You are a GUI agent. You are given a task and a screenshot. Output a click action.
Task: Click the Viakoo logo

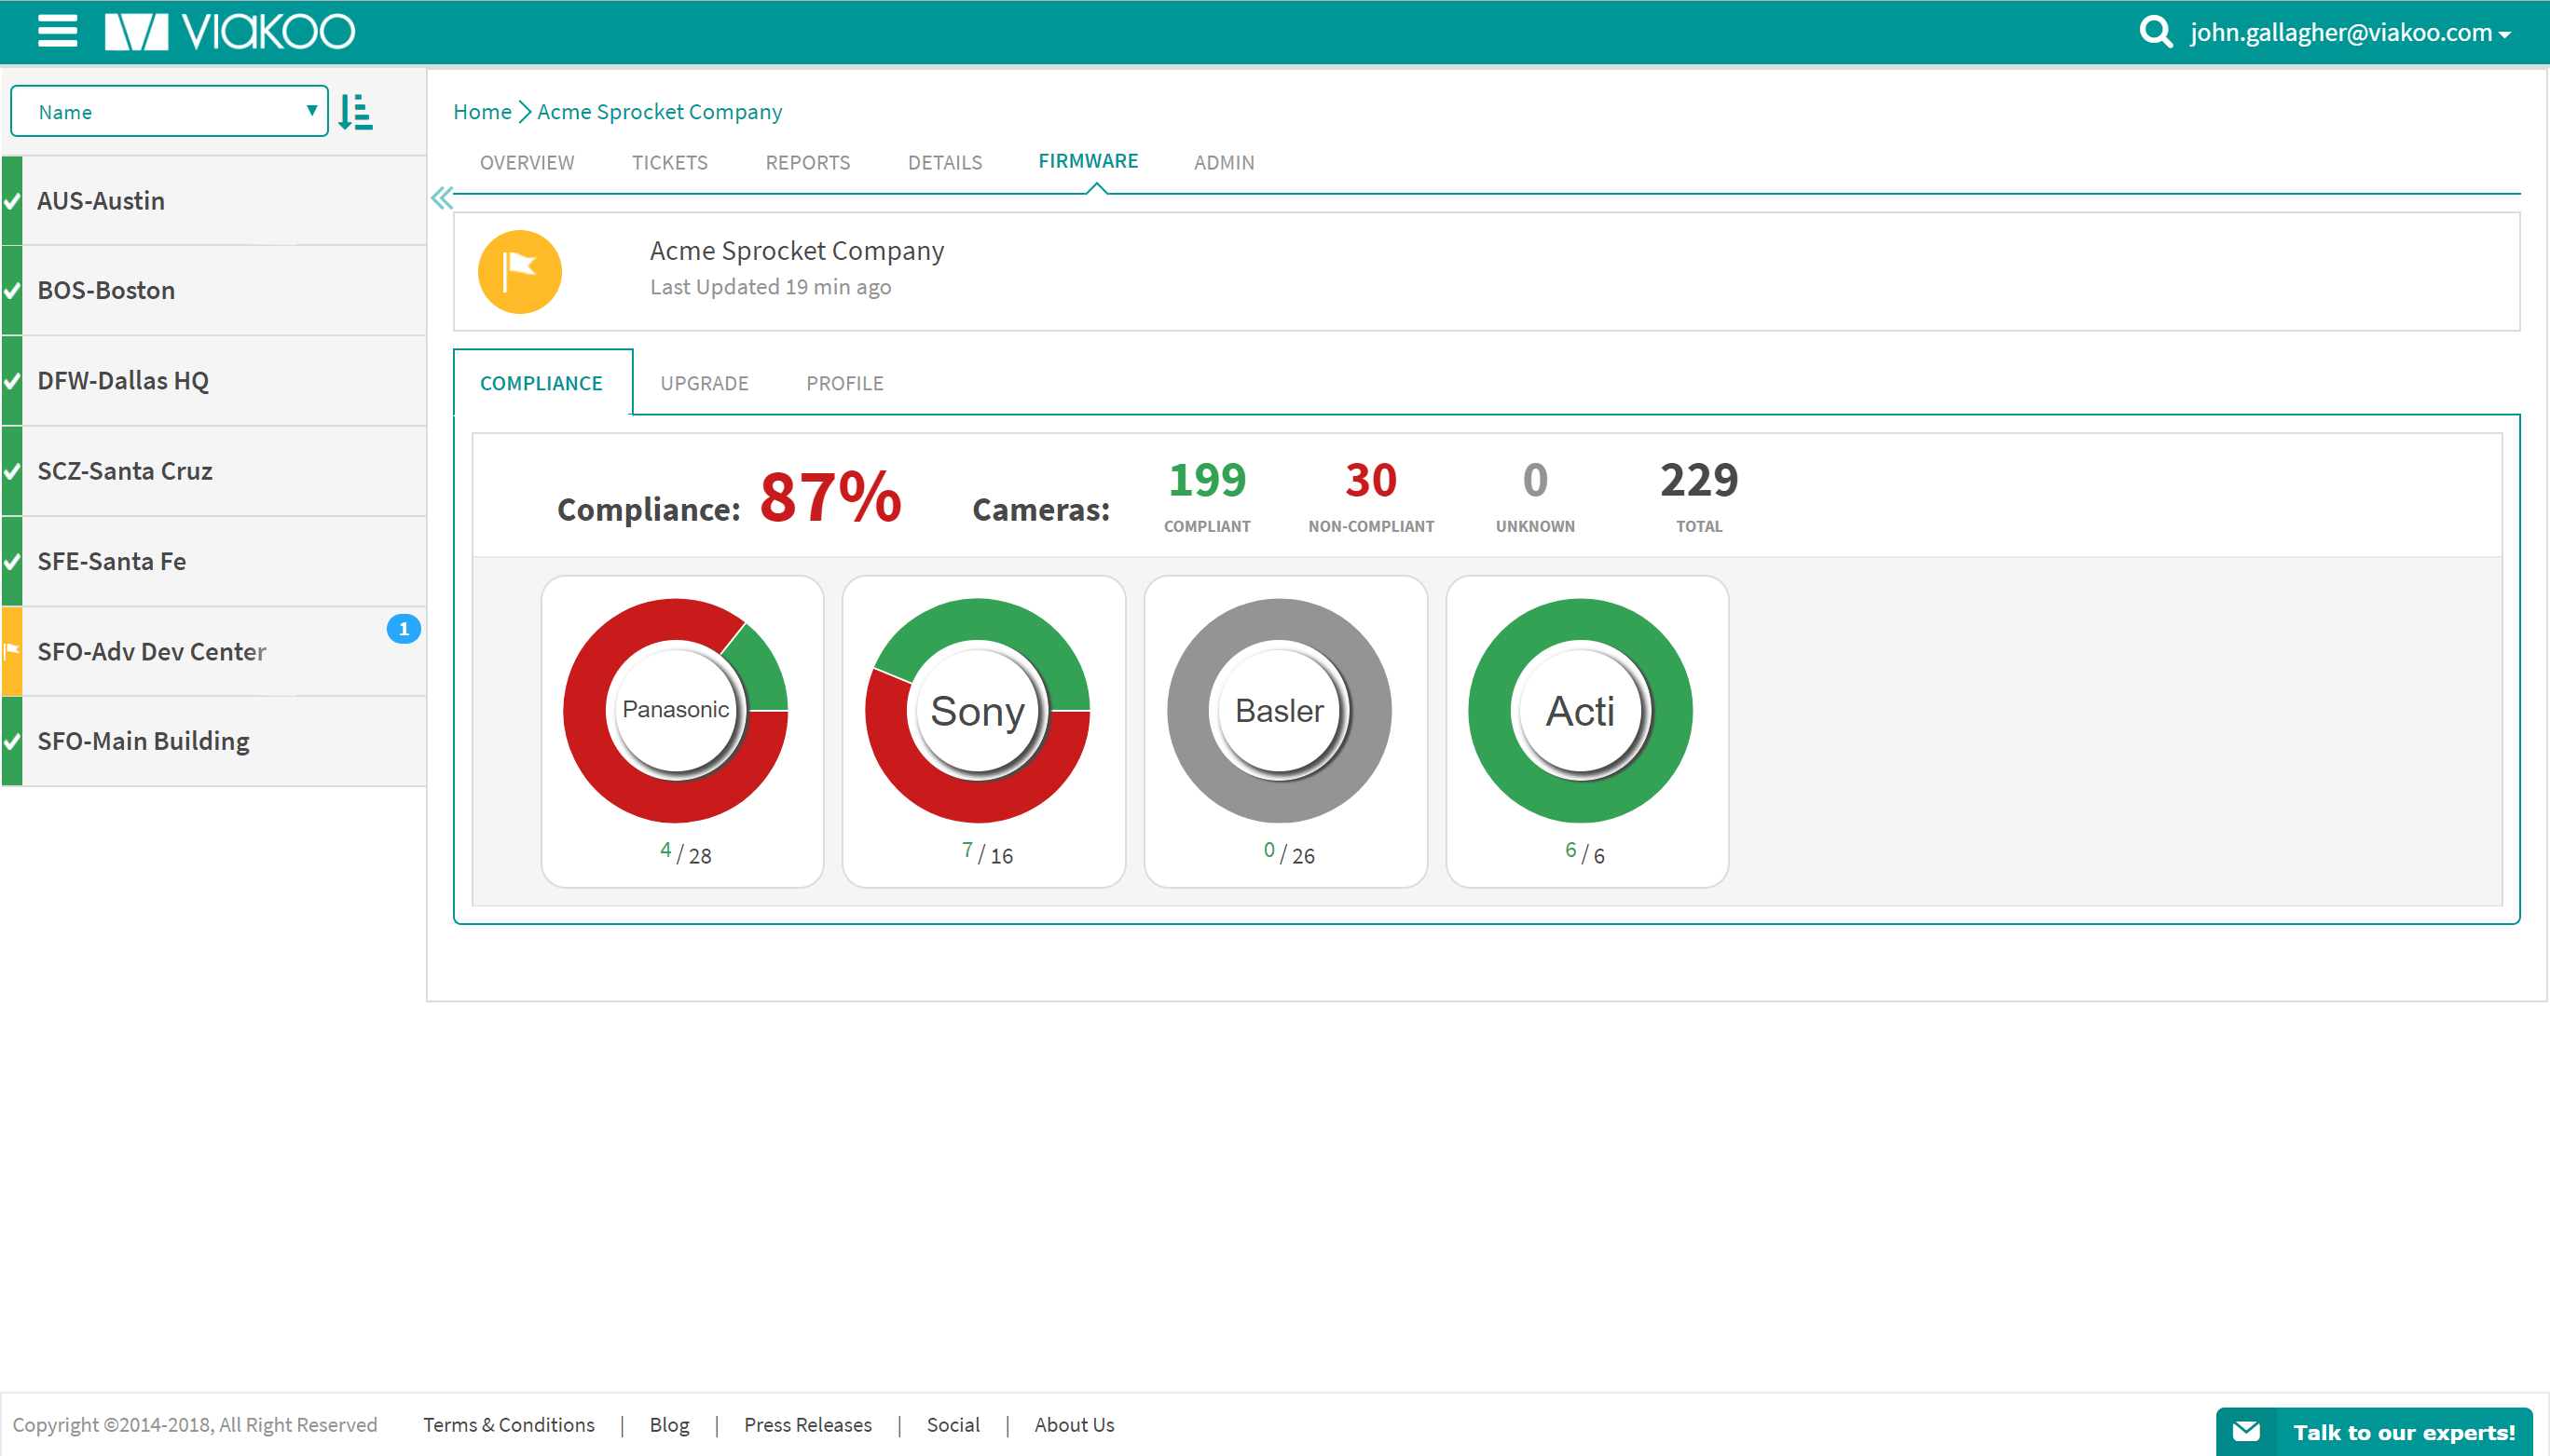(x=229, y=31)
